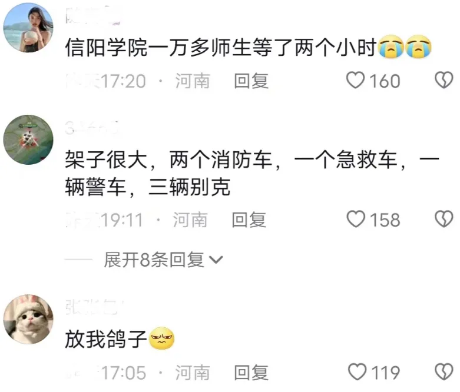Dislike the 信阳学院 waiting comment

444,80
